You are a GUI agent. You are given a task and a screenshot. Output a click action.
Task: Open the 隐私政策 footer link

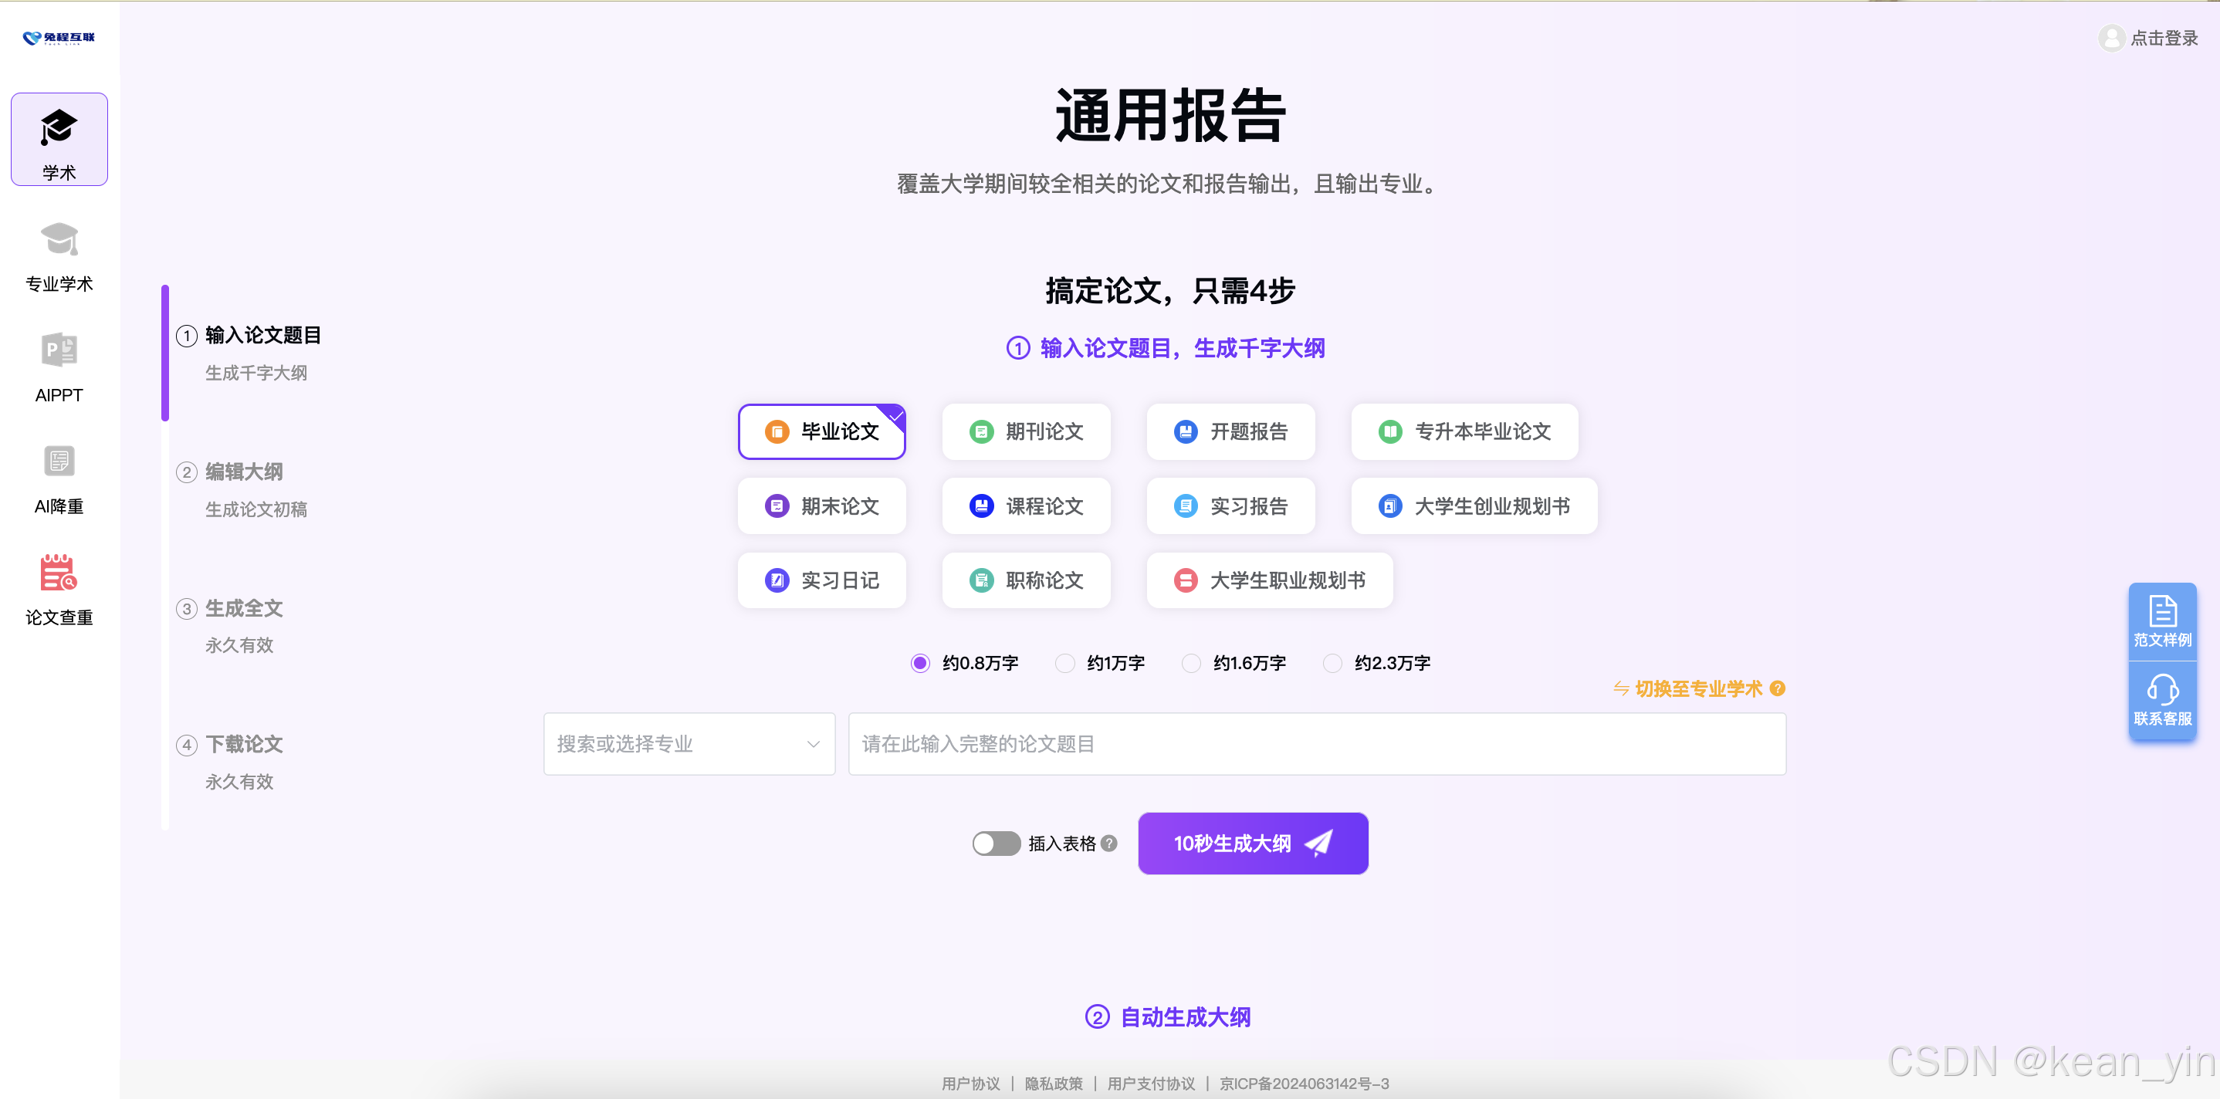[1053, 1084]
